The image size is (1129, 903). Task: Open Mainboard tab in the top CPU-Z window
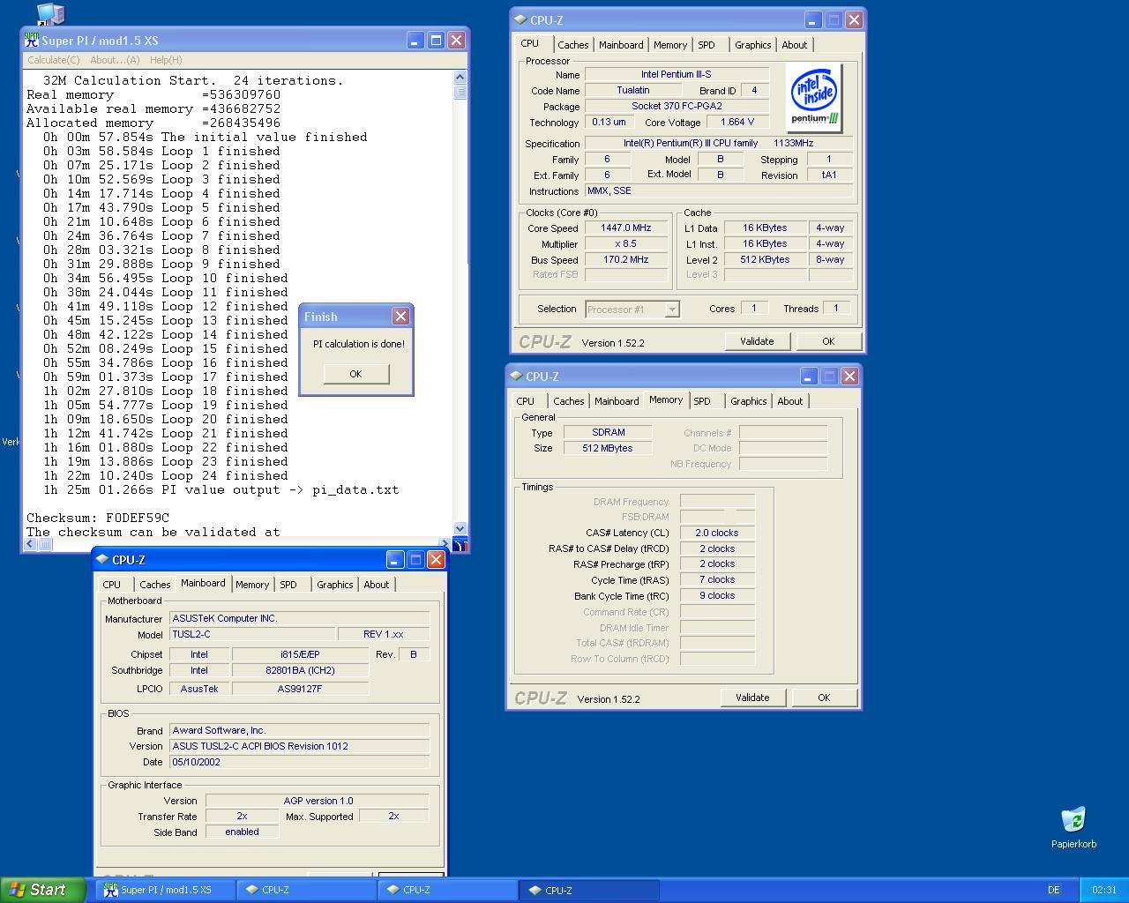coord(621,45)
